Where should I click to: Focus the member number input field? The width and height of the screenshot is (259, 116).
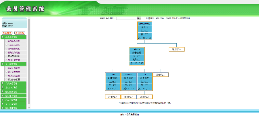click(x=126, y=18)
